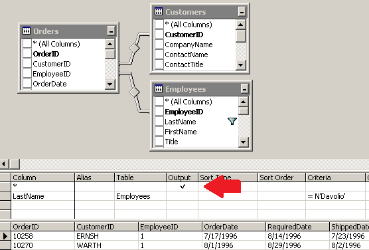This screenshot has height=250, width=369.
Task: Click the Orders list scrollbar thumb
Action: click(x=110, y=54)
